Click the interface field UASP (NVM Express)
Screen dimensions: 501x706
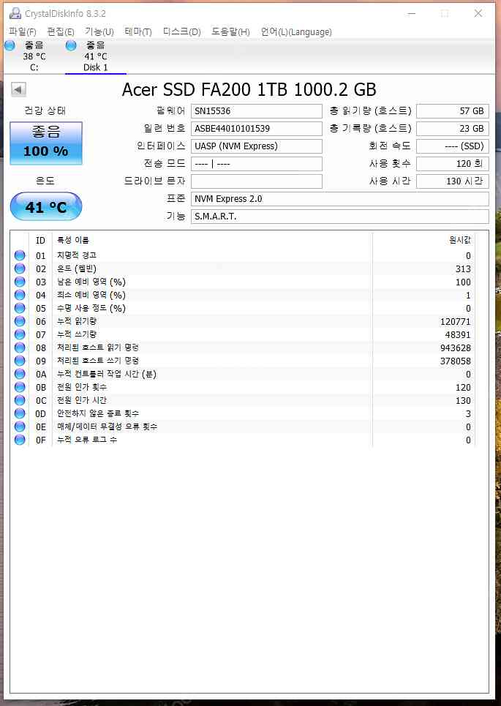[257, 146]
